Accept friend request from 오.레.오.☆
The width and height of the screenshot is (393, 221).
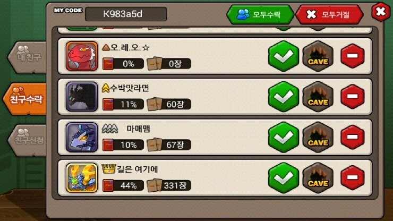(284, 56)
